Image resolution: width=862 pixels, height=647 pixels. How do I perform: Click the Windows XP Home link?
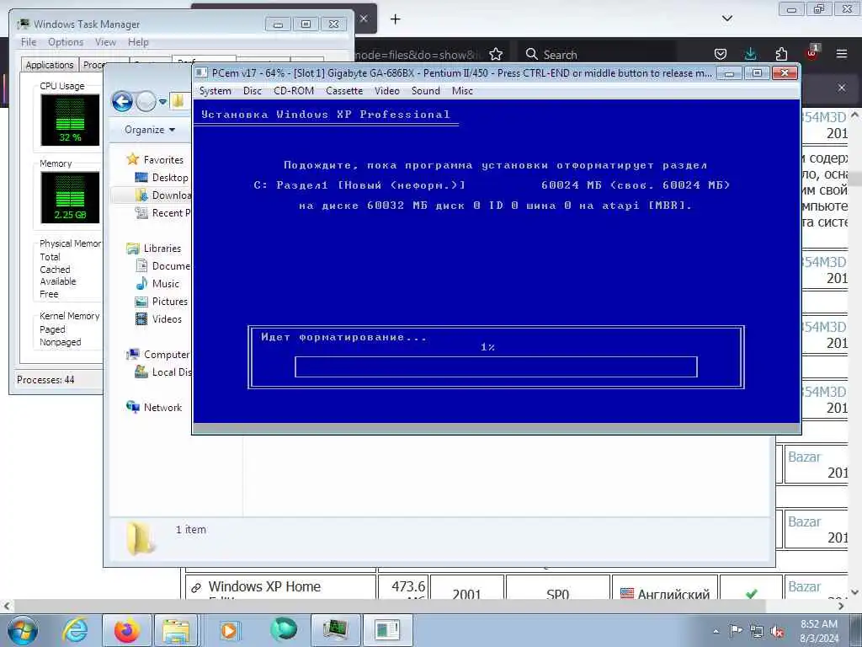[263, 586]
